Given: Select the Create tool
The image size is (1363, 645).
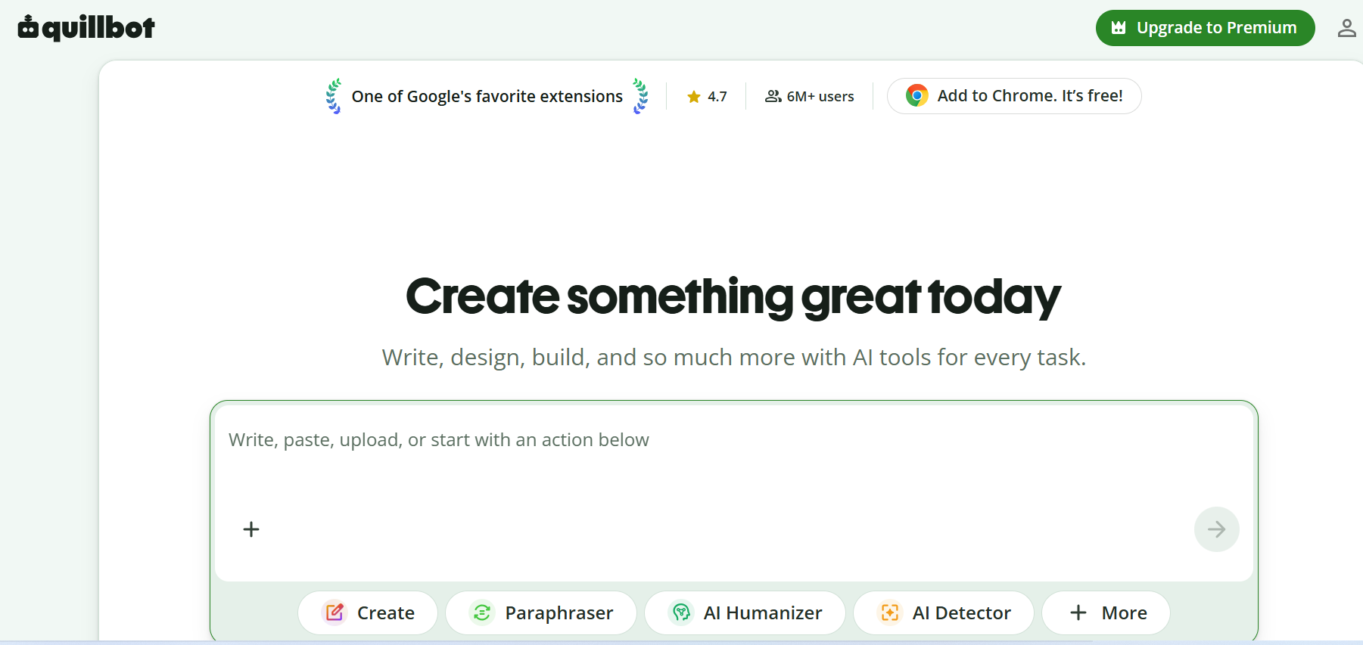Looking at the screenshot, I should (368, 612).
